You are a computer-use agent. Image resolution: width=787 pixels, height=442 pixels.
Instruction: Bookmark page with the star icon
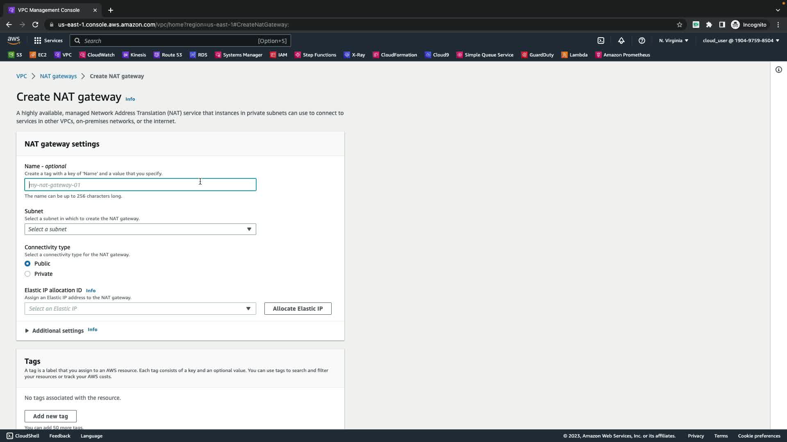point(679,25)
